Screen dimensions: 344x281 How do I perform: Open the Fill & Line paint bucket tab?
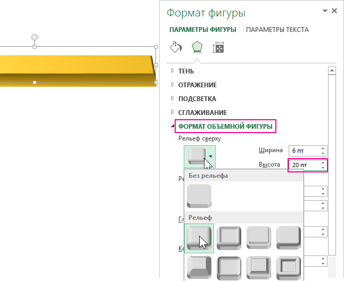(176, 47)
